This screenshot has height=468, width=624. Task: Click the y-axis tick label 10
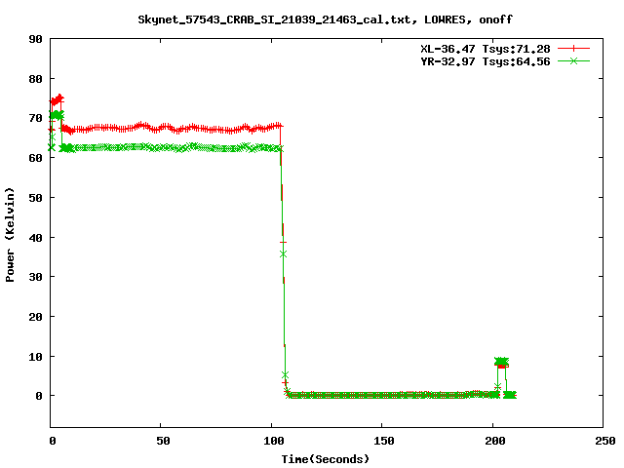(x=35, y=356)
